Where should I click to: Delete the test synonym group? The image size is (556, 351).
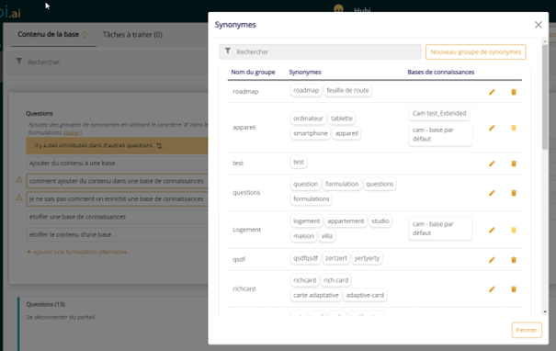pyautogui.click(x=514, y=164)
